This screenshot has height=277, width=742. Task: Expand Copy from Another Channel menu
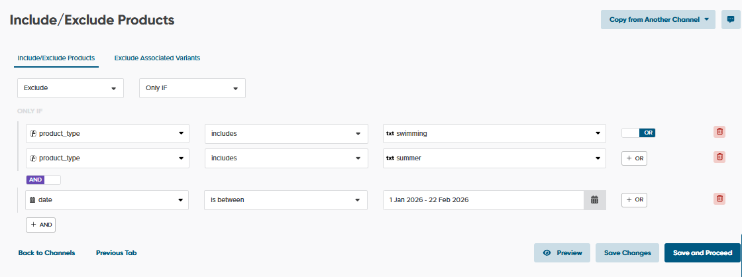[658, 19]
